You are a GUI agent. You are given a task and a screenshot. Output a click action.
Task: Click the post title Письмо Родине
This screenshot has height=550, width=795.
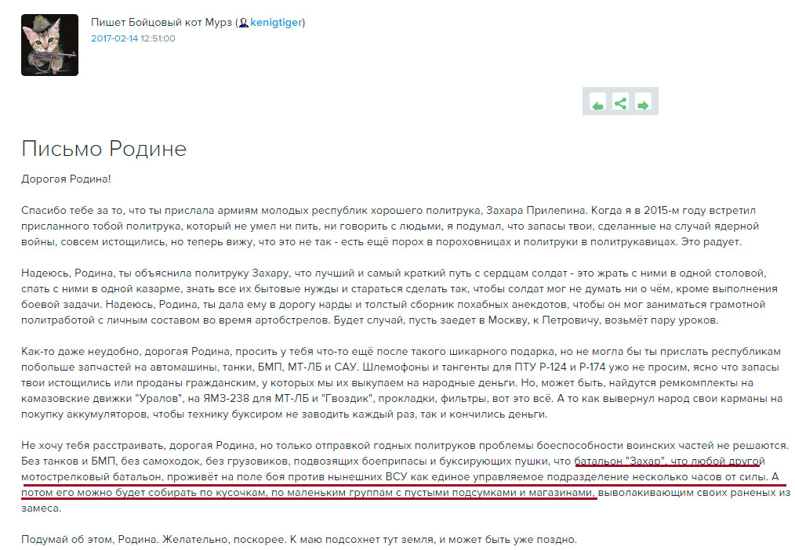[103, 149]
